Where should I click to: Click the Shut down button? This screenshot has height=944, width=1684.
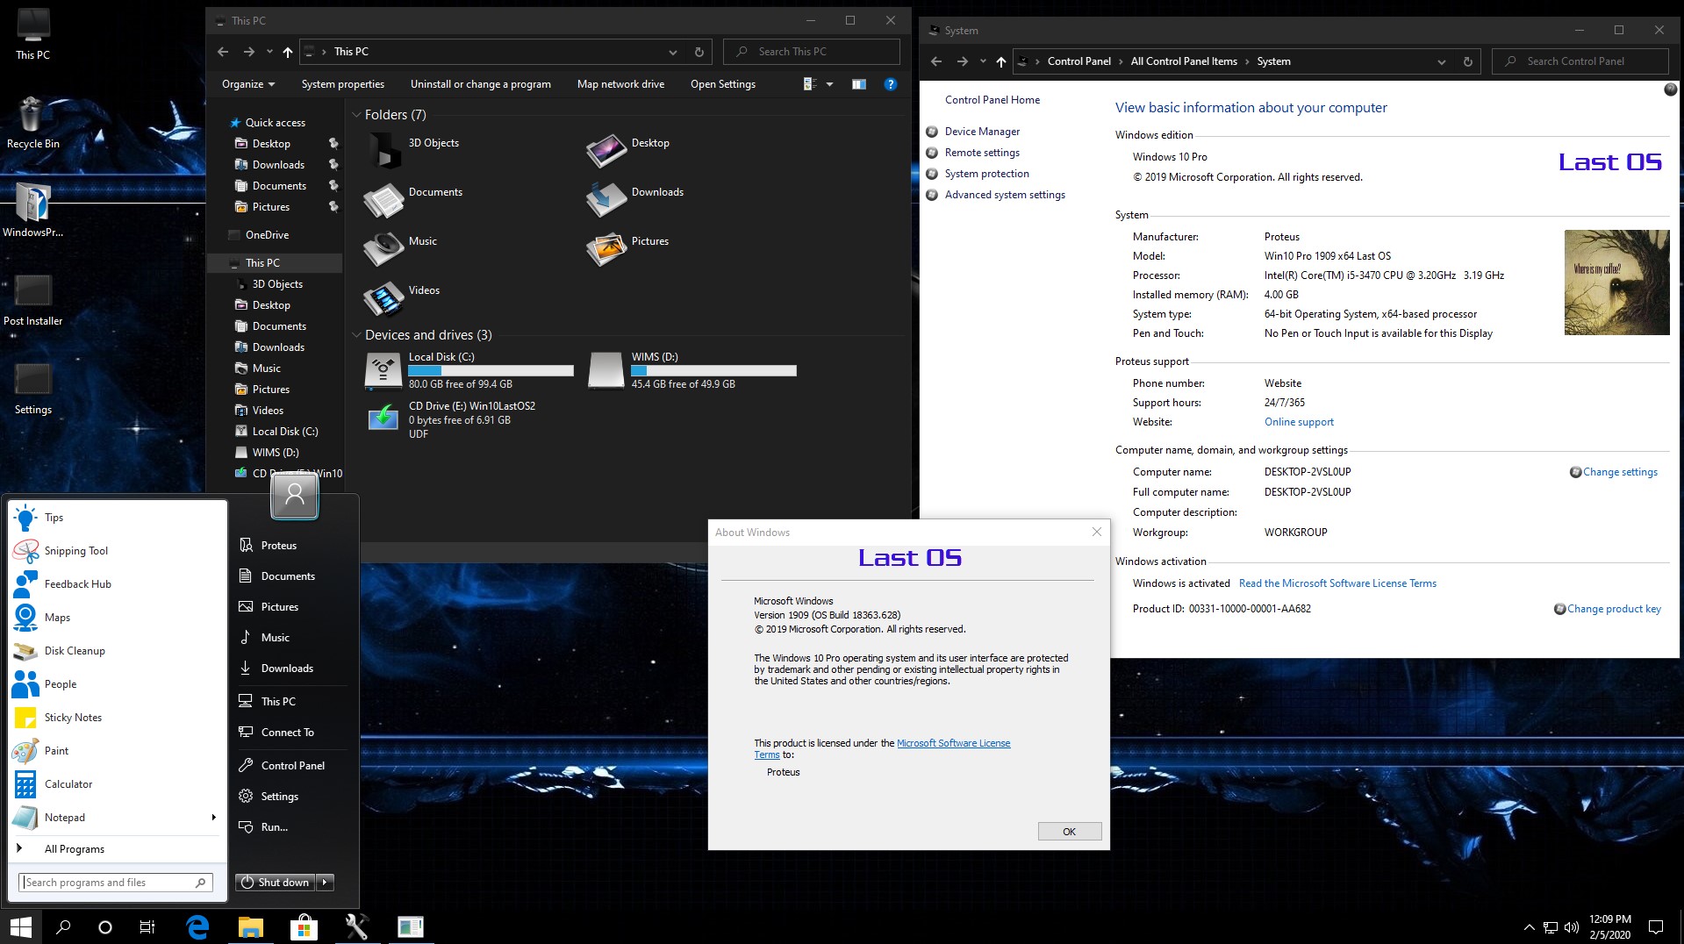[x=276, y=883]
